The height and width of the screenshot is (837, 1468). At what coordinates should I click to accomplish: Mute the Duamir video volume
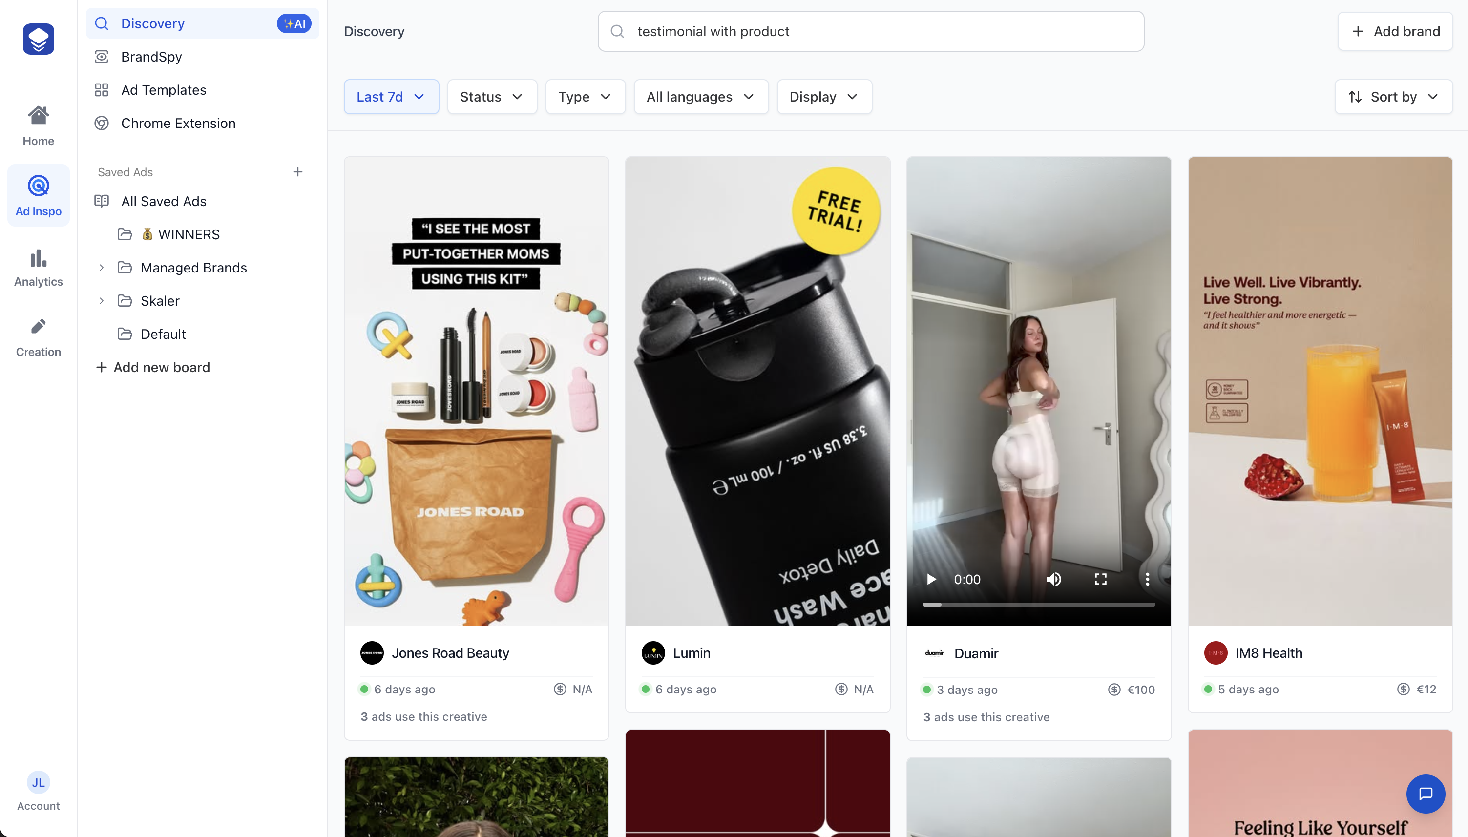coord(1053,580)
